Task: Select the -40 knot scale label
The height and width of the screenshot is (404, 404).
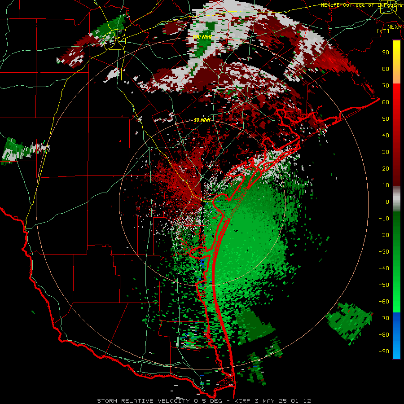Action: (384, 268)
